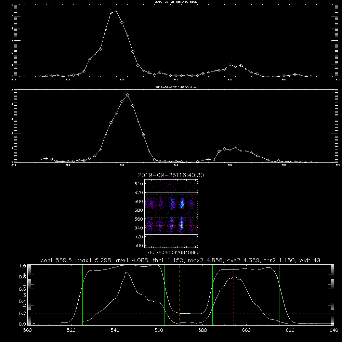Click the green vertical line near 563 in bottom plot
The image size is (342, 342).
pyautogui.click(x=165, y=294)
